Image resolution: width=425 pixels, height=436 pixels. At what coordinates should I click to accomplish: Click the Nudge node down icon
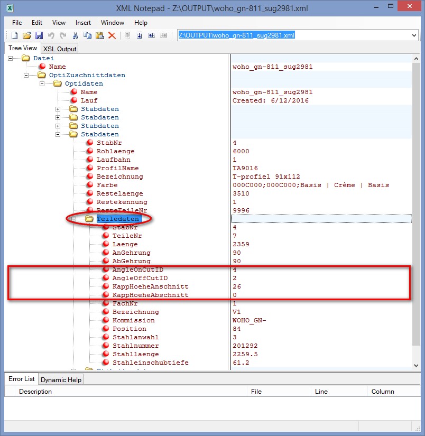140,35
